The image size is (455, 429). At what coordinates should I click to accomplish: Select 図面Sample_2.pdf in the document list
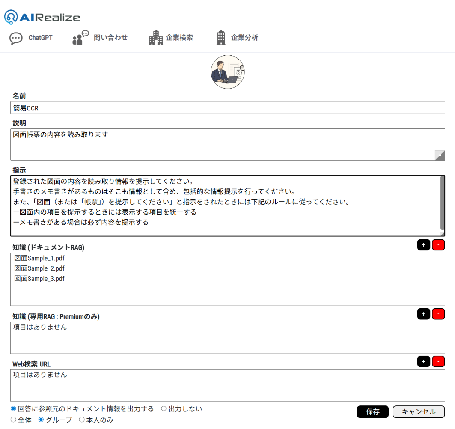click(39, 268)
